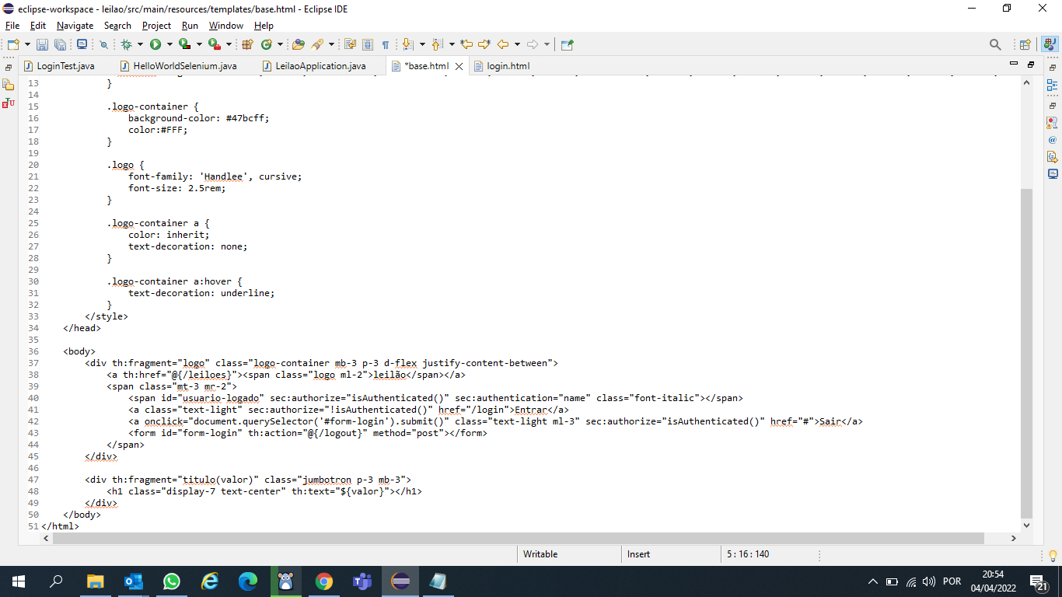Click the Open Perspective icon
This screenshot has height=597, width=1062.
pos(1025,44)
